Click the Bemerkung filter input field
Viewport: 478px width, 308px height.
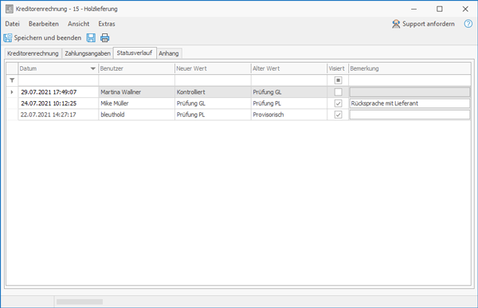click(409, 80)
